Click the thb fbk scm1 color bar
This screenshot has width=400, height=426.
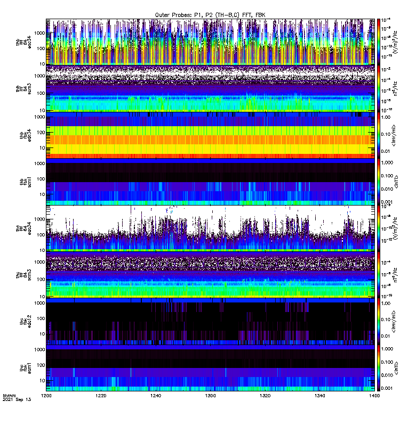tap(379, 182)
